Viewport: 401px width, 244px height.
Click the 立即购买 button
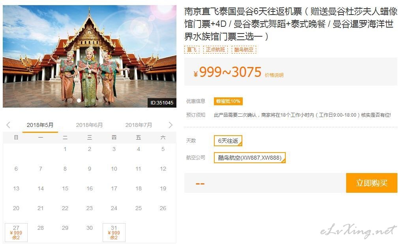tap(371, 183)
